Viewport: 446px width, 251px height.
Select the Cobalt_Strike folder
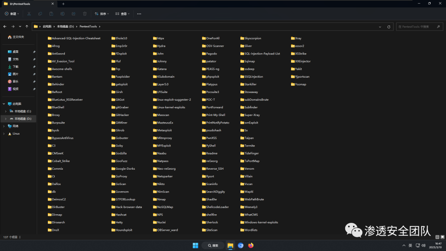pos(59,161)
